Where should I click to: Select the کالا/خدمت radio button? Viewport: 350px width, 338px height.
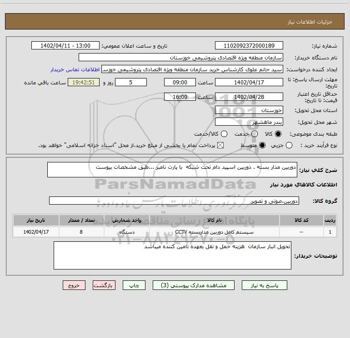tap(224, 134)
